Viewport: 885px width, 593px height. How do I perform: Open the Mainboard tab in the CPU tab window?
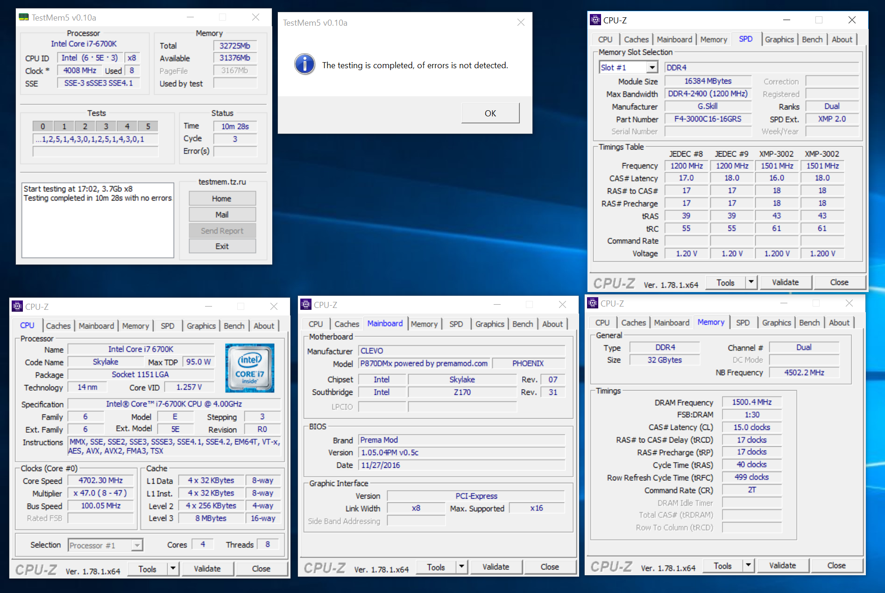click(96, 326)
